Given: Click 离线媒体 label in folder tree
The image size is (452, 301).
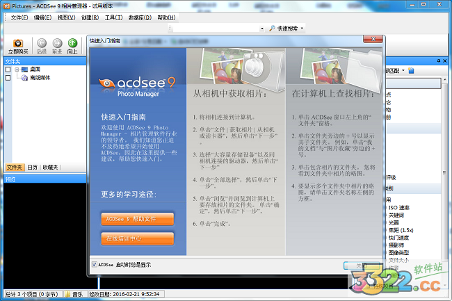Looking at the screenshot, I should [40, 78].
